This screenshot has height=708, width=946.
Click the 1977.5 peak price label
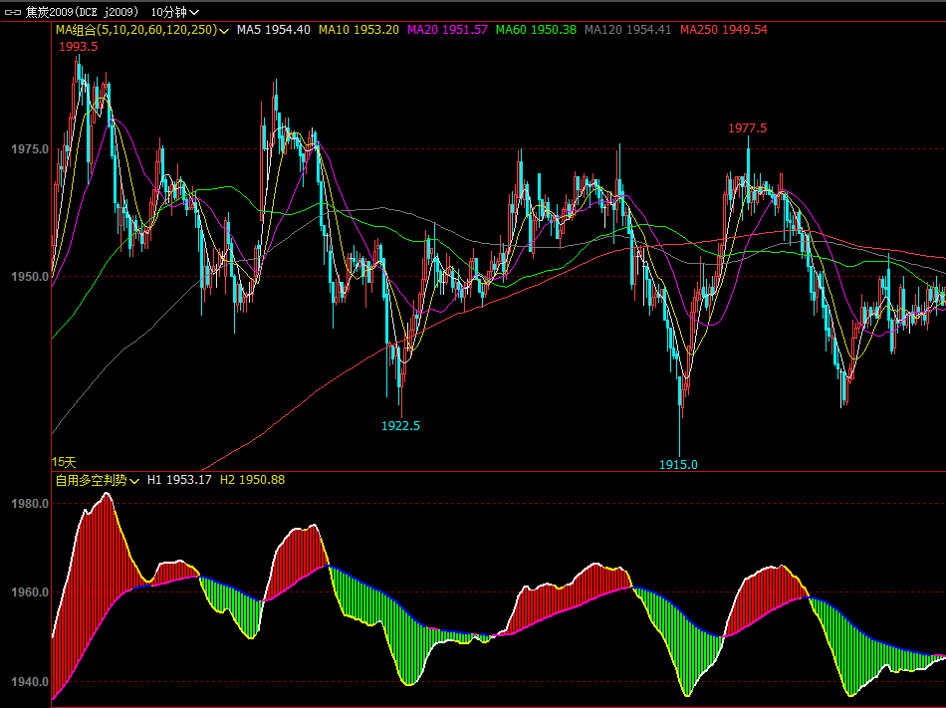pyautogui.click(x=747, y=127)
